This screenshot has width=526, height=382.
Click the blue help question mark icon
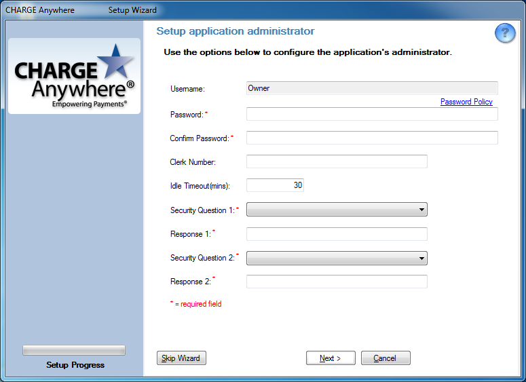pos(505,33)
